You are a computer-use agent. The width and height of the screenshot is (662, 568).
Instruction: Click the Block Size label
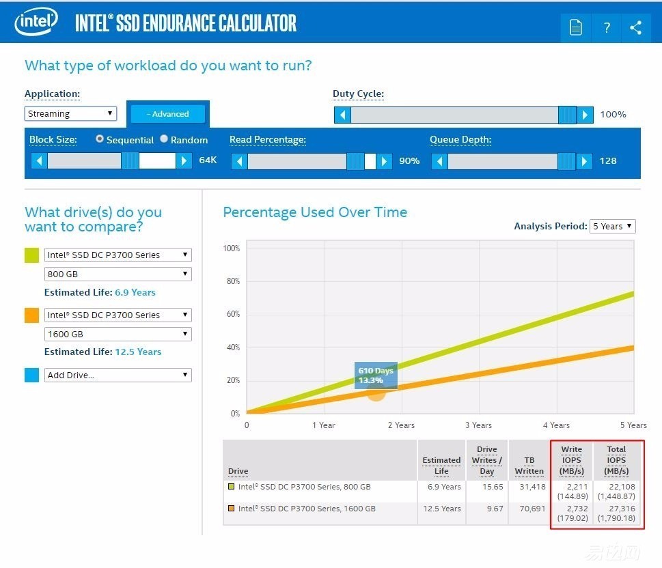53,140
